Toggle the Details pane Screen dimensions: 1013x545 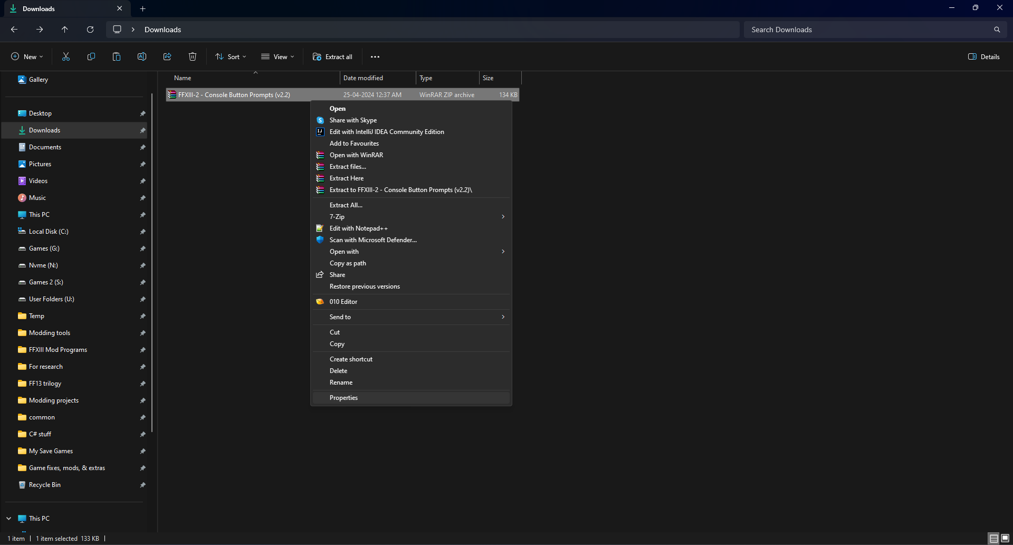click(984, 56)
